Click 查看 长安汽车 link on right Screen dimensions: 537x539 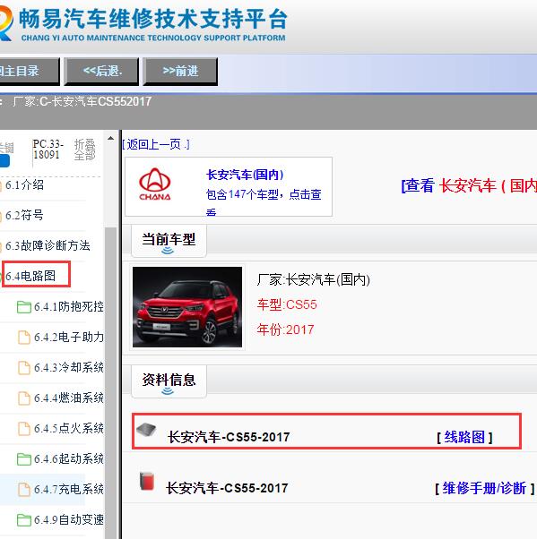[x=469, y=185]
